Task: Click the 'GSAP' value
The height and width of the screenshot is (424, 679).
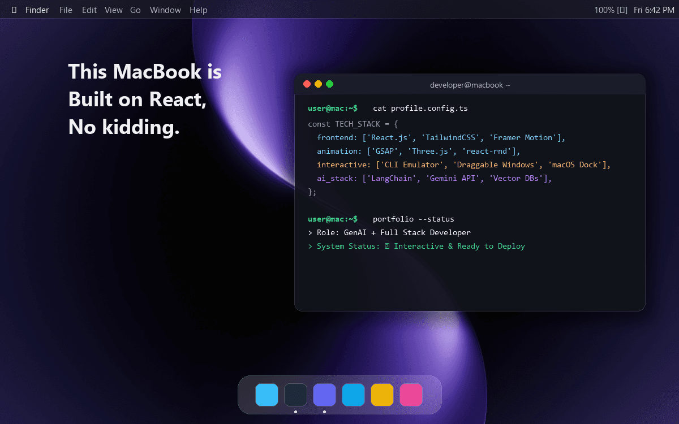Action: coord(385,151)
